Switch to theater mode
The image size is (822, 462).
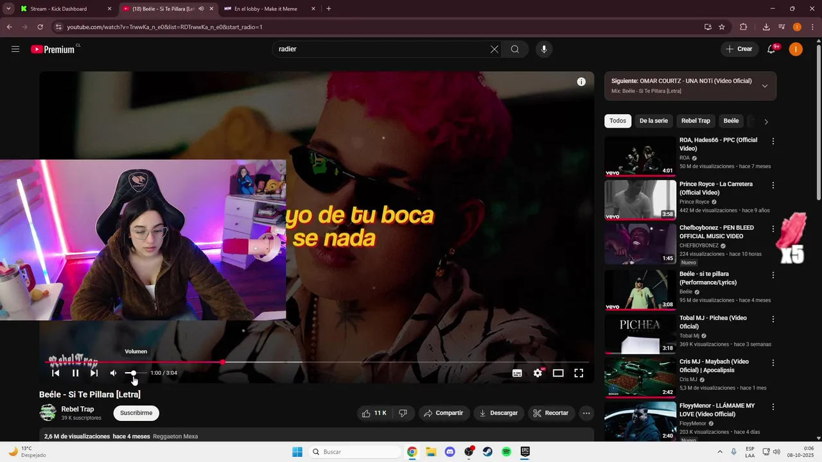click(558, 373)
